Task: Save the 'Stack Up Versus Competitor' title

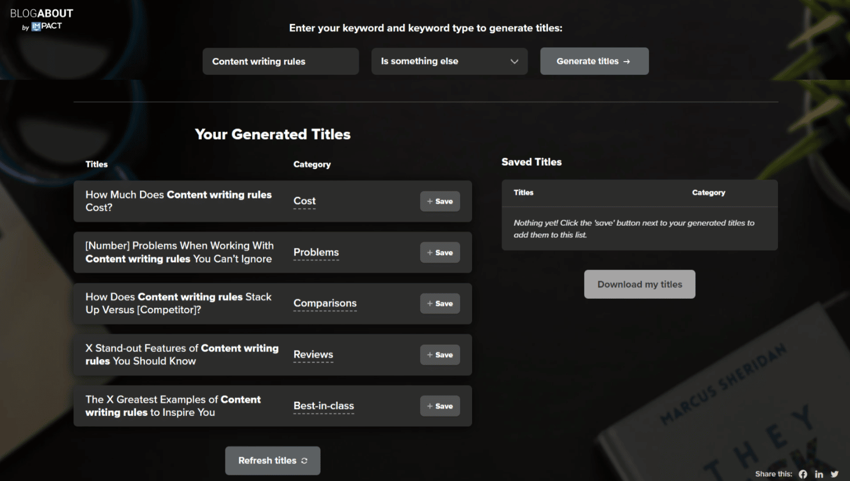Action: [x=440, y=304]
